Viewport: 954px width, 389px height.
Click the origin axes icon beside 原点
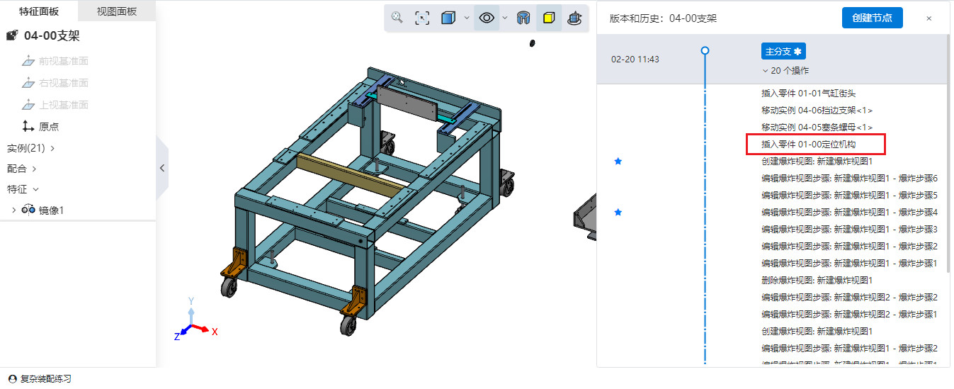[28, 126]
